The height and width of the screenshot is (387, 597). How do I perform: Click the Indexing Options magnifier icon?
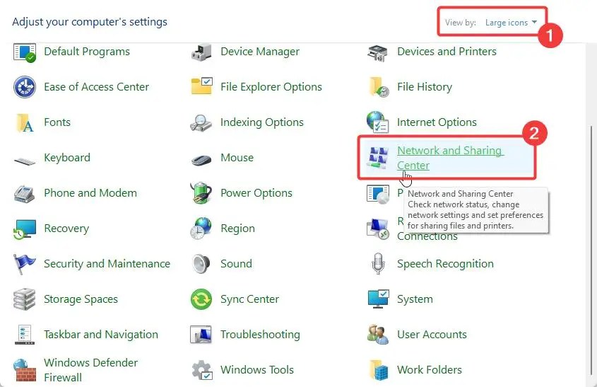point(201,123)
